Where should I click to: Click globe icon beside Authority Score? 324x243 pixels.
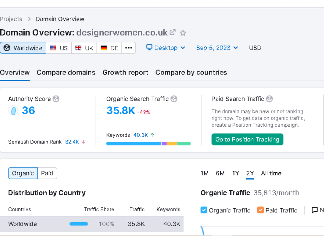(x=56, y=99)
